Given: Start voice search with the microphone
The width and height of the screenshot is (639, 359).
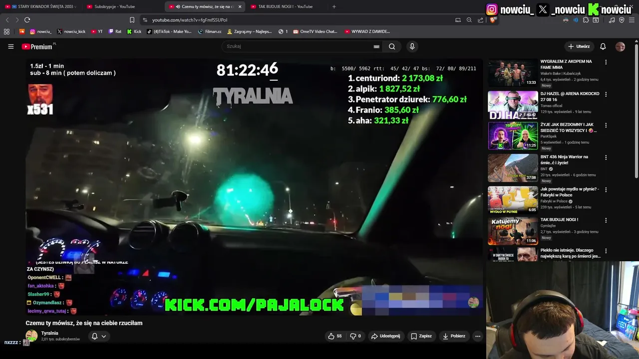Looking at the screenshot, I should click(x=412, y=46).
